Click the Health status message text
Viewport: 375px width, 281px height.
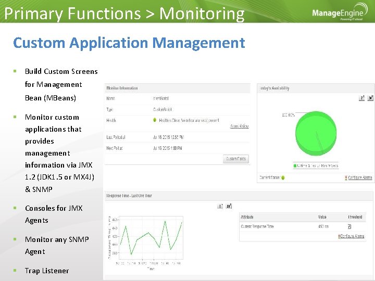[x=189, y=120]
